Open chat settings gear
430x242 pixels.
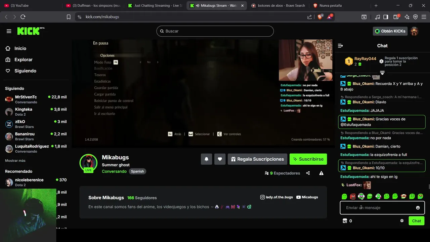point(402,221)
